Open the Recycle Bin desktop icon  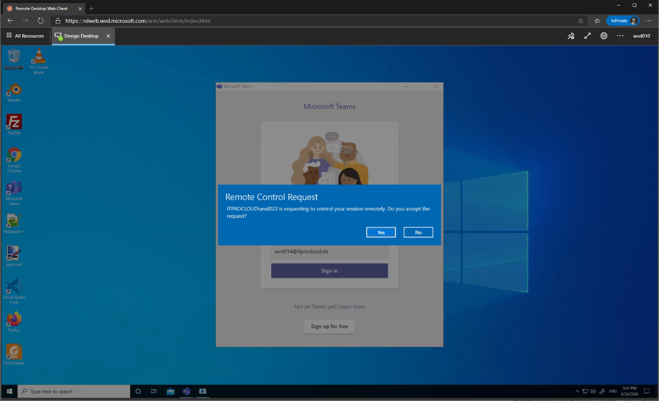click(x=14, y=59)
